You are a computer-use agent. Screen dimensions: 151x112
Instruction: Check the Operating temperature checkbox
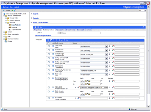point(49,79)
